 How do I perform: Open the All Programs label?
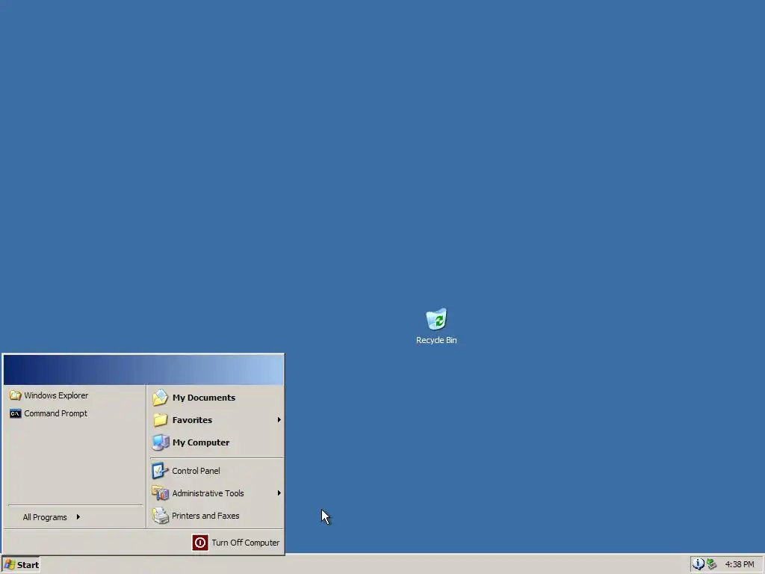[45, 517]
